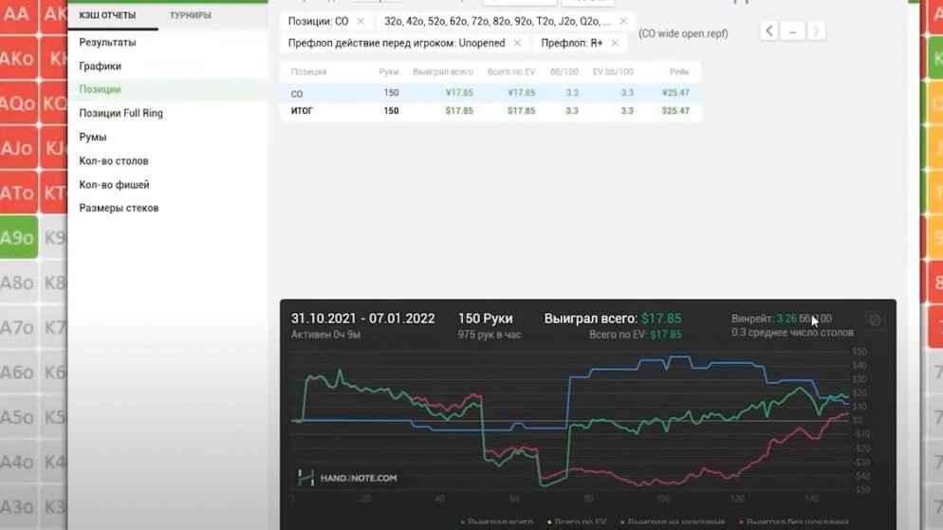Open the 'Позиции Full Ring' report

[120, 114]
